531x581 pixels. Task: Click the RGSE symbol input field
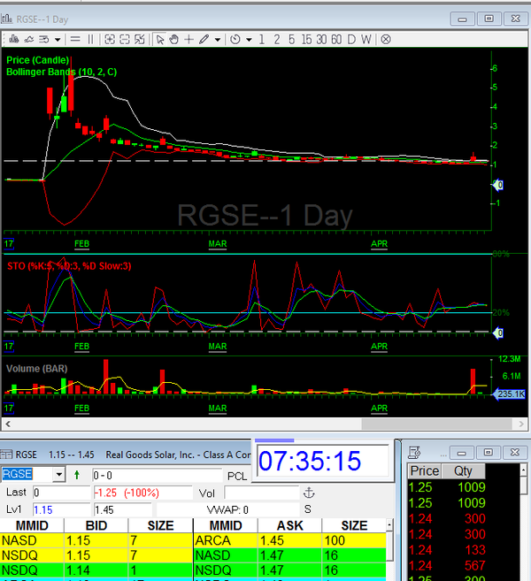(27, 474)
